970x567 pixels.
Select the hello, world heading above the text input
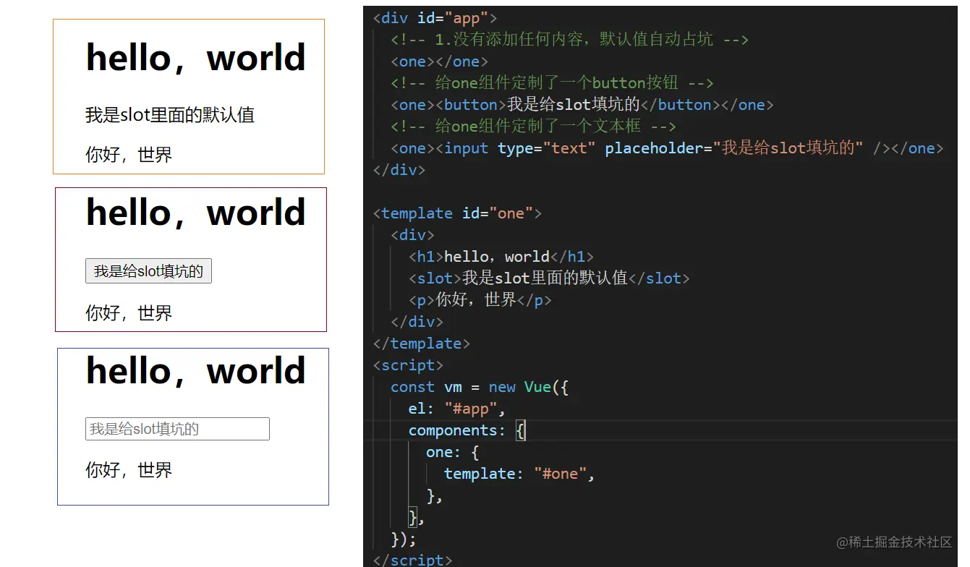click(196, 371)
